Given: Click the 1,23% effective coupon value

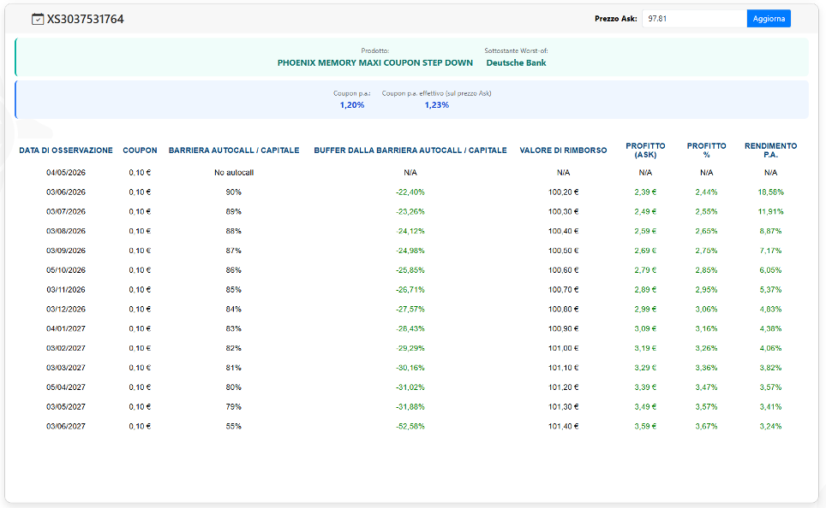Looking at the screenshot, I should (436, 105).
